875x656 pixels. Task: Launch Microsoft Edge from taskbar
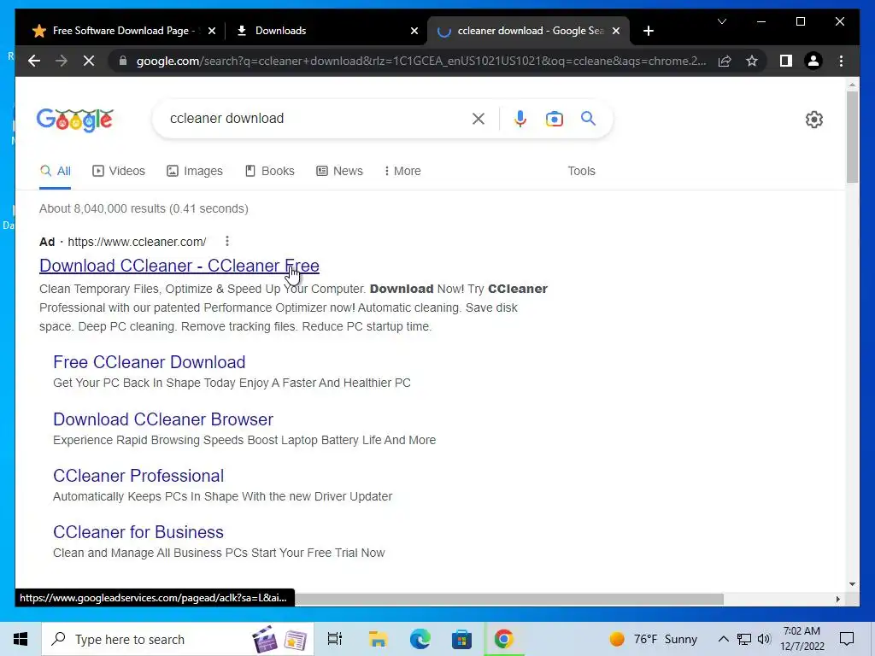(x=420, y=639)
